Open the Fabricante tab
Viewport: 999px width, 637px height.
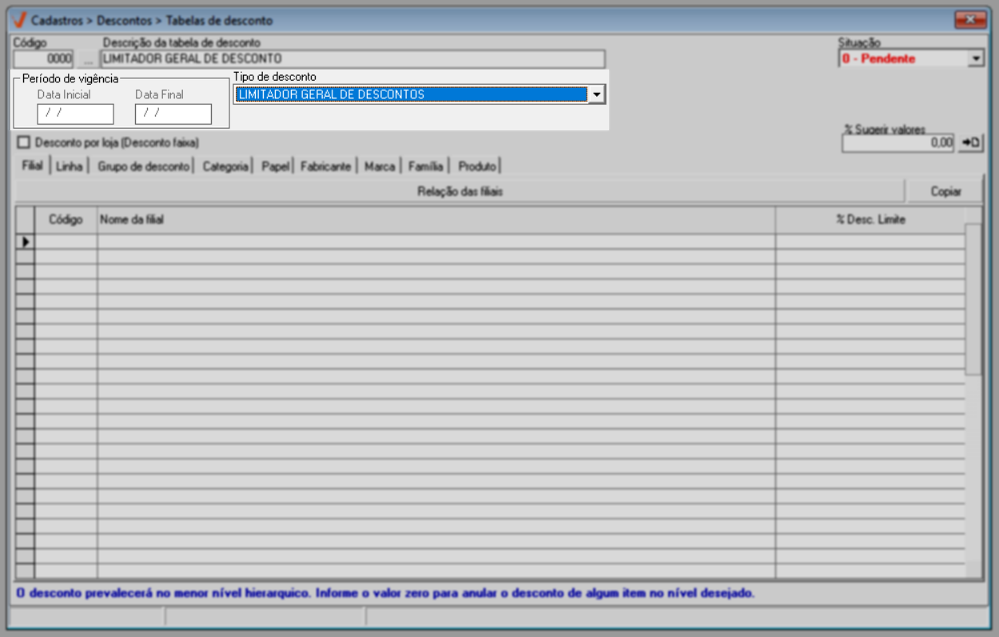coord(325,167)
